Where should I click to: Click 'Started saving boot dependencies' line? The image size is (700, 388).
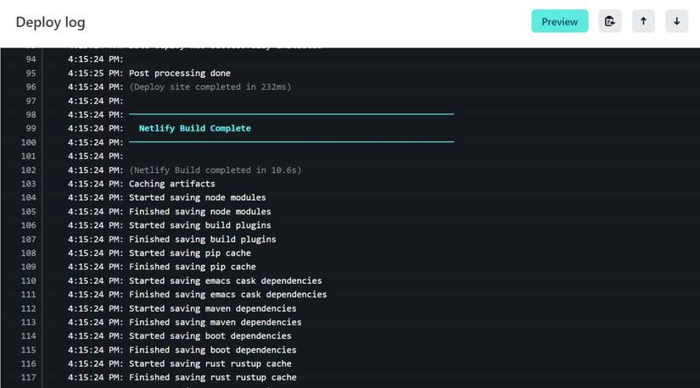pyautogui.click(x=210, y=335)
